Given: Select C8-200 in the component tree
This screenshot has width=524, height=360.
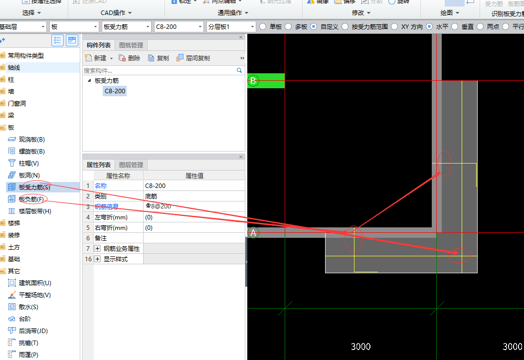Looking at the screenshot, I should (x=115, y=91).
